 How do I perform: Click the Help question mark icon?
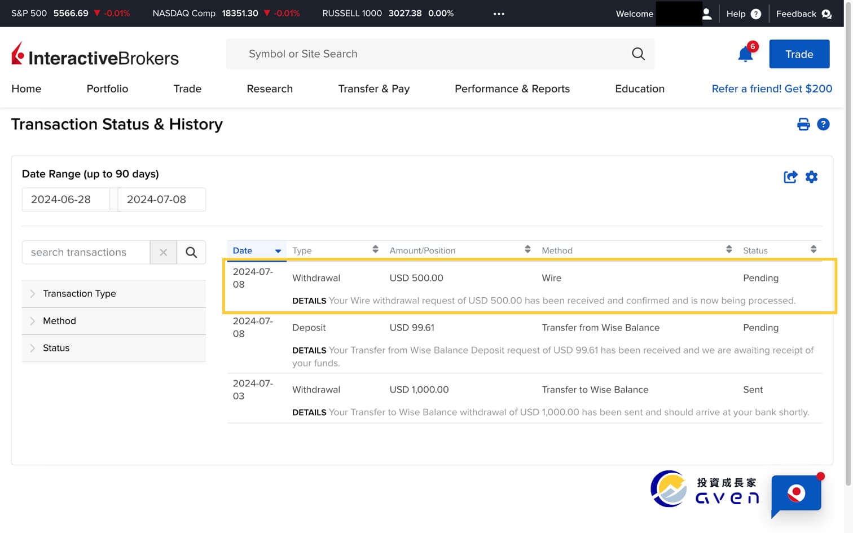pyautogui.click(x=756, y=14)
